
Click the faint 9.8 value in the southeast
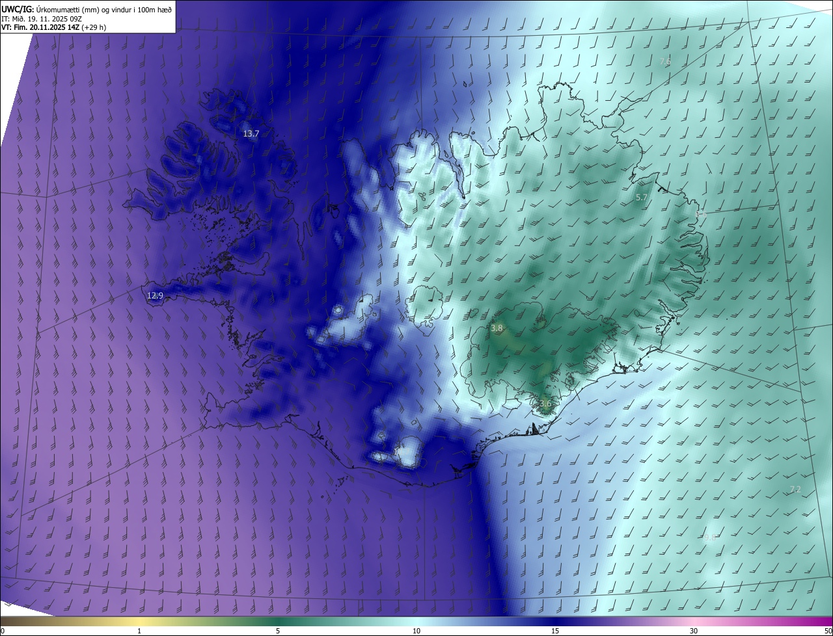coord(711,537)
